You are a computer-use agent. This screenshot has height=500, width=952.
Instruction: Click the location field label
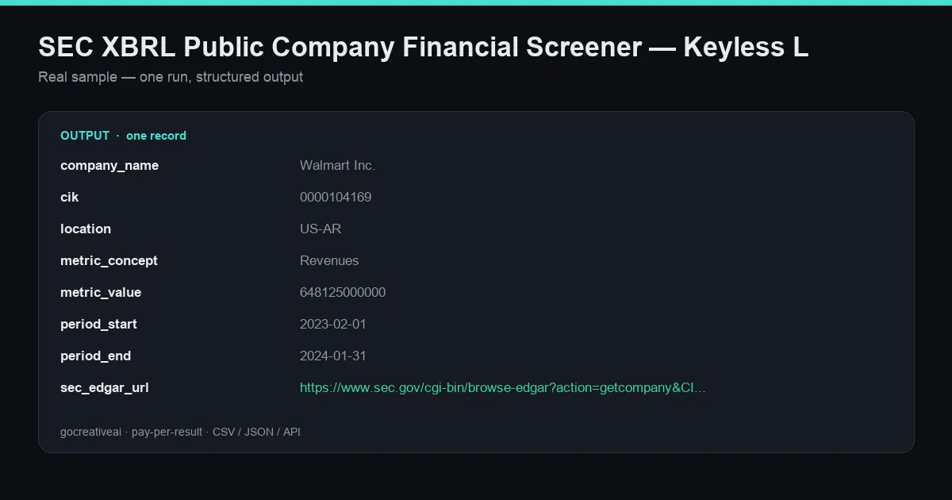click(86, 229)
